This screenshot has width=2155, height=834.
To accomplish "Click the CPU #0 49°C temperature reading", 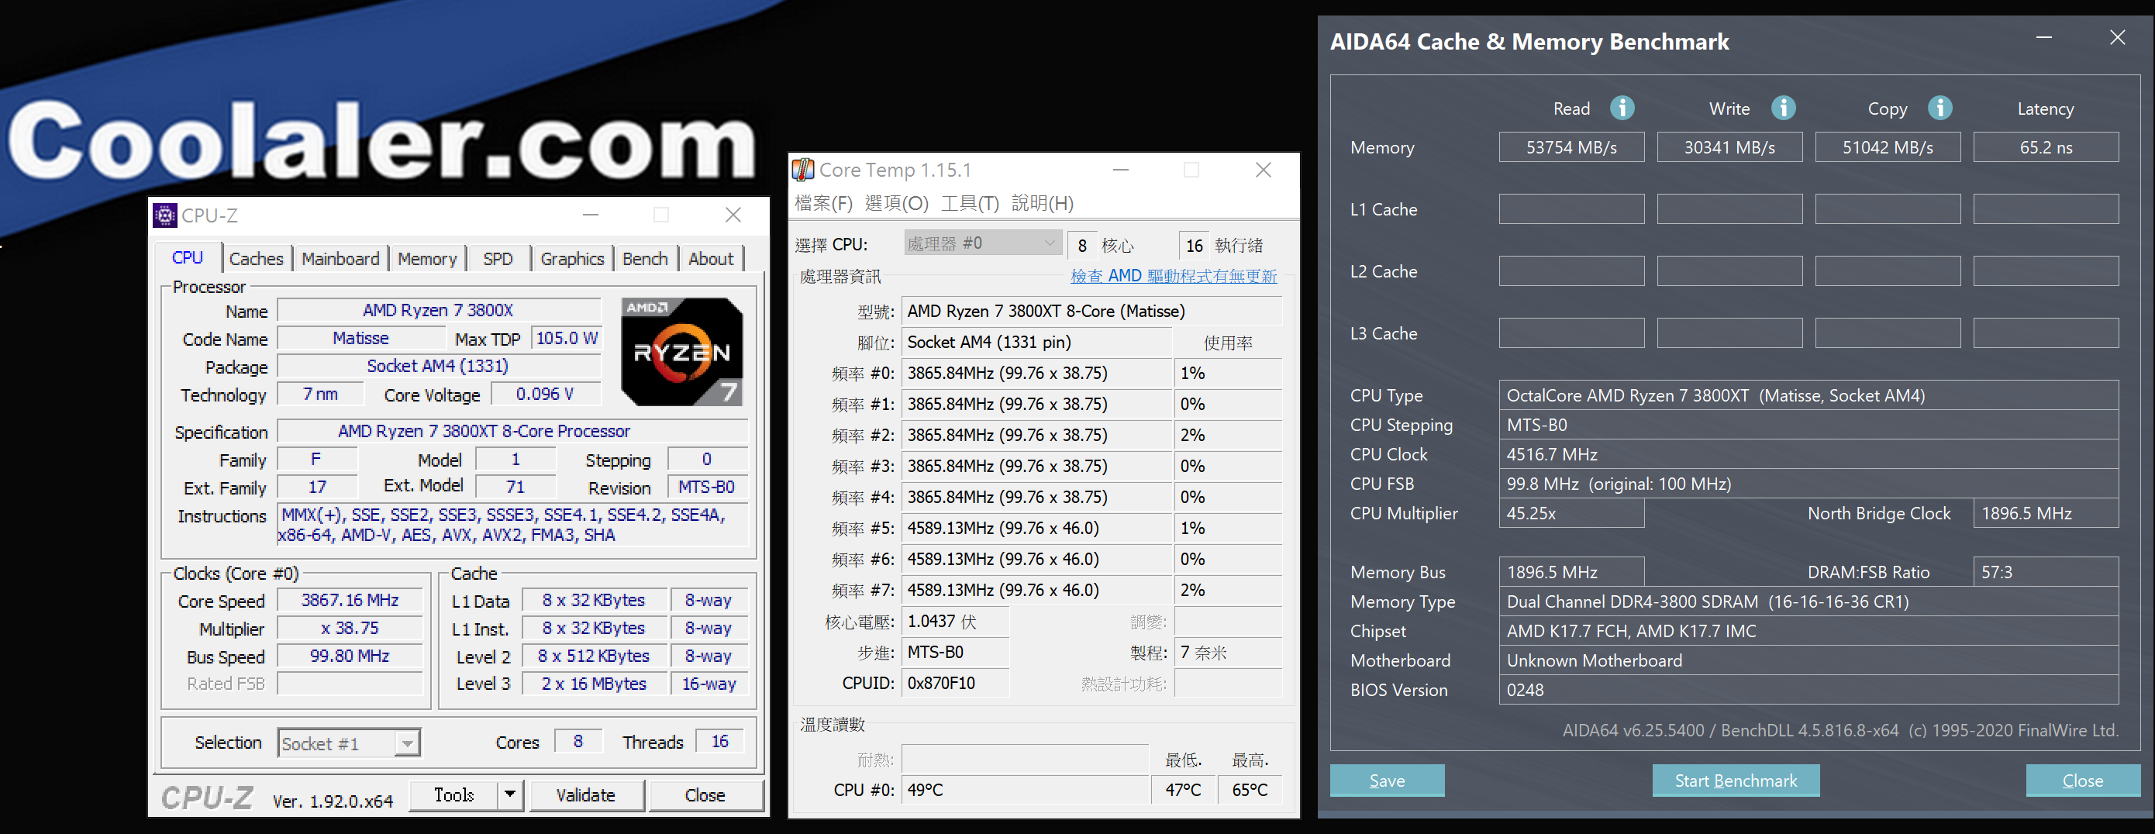I will tap(1025, 790).
